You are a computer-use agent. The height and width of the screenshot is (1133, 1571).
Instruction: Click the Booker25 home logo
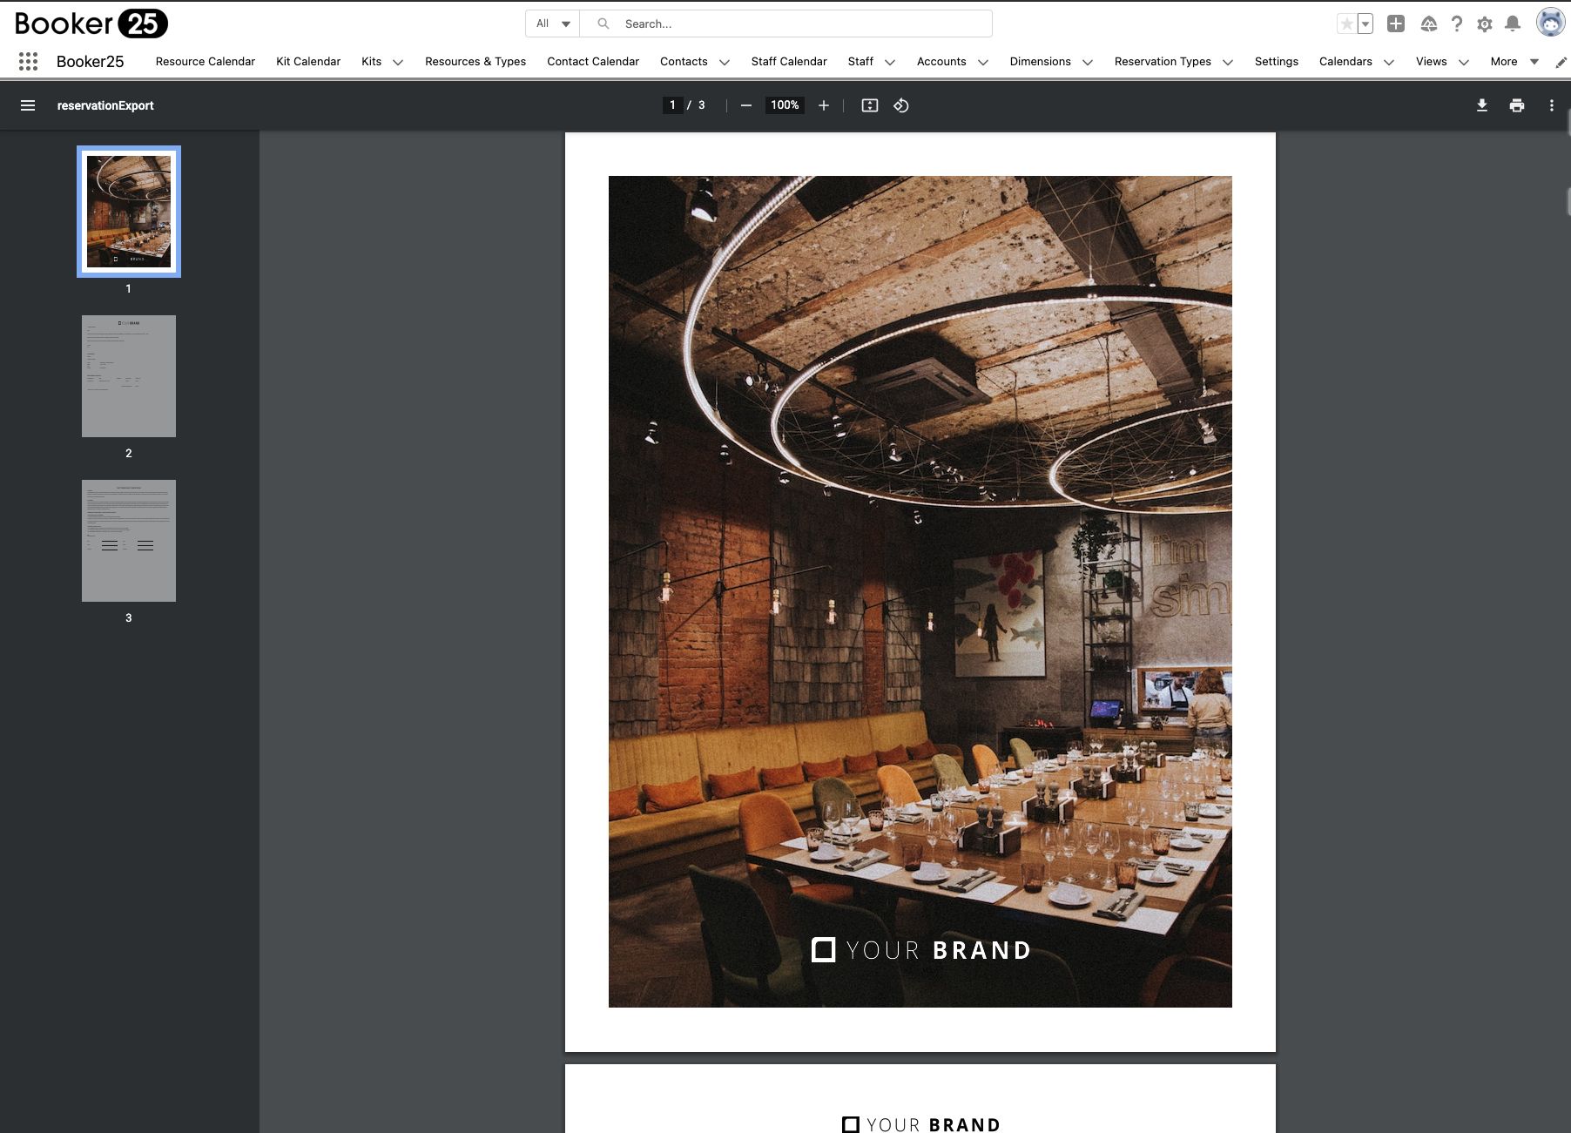click(x=90, y=24)
